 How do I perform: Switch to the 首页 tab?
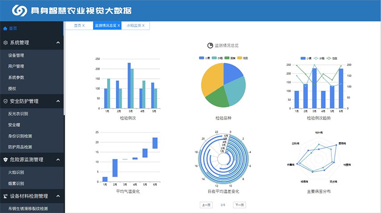[79, 25]
